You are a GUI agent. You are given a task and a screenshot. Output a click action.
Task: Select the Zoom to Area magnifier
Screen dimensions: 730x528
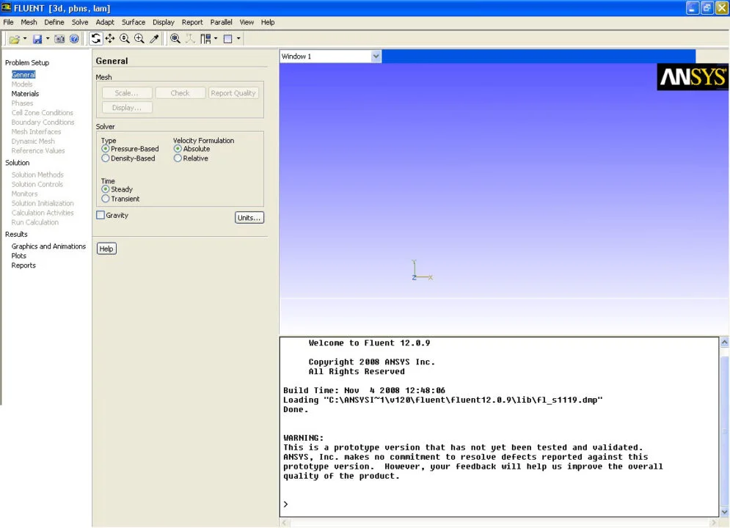point(139,39)
